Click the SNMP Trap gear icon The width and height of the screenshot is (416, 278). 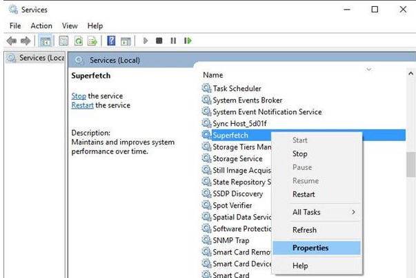coord(206,240)
